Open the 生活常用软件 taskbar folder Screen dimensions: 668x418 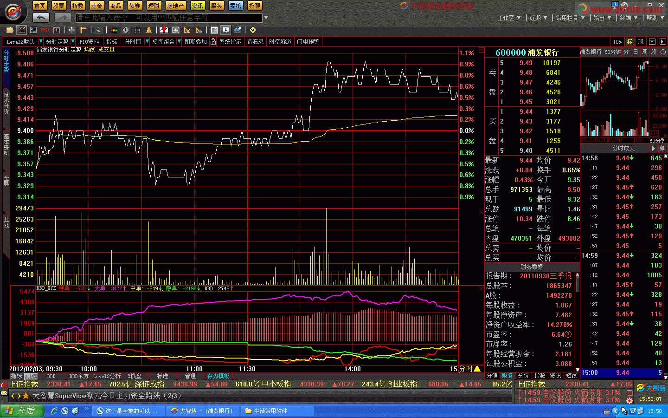pos(278,411)
